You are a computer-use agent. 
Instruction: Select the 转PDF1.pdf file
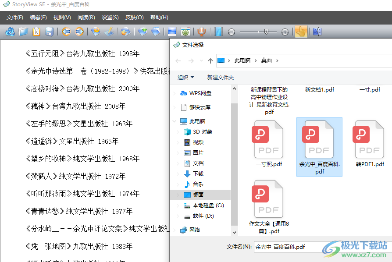tap(370, 144)
